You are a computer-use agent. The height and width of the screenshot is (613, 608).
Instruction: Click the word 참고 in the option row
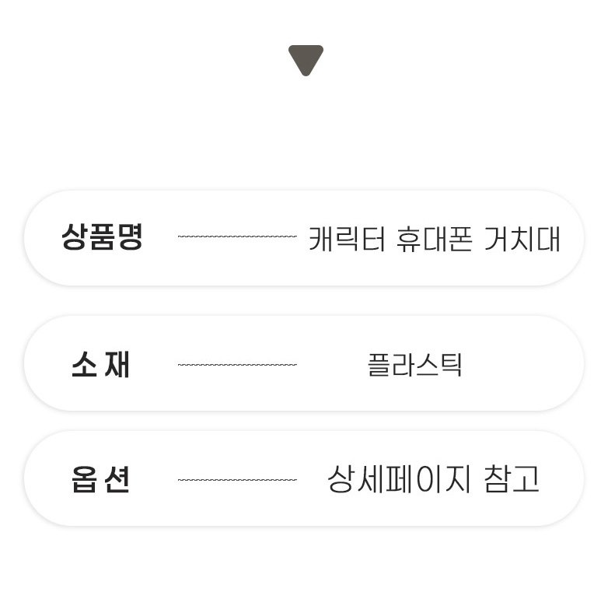pyautogui.click(x=511, y=479)
